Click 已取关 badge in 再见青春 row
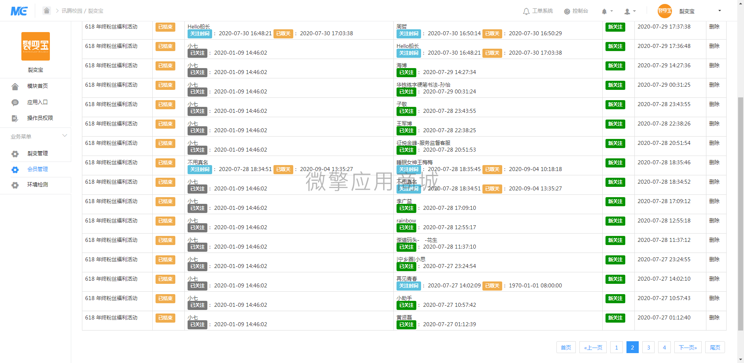 (x=492, y=286)
